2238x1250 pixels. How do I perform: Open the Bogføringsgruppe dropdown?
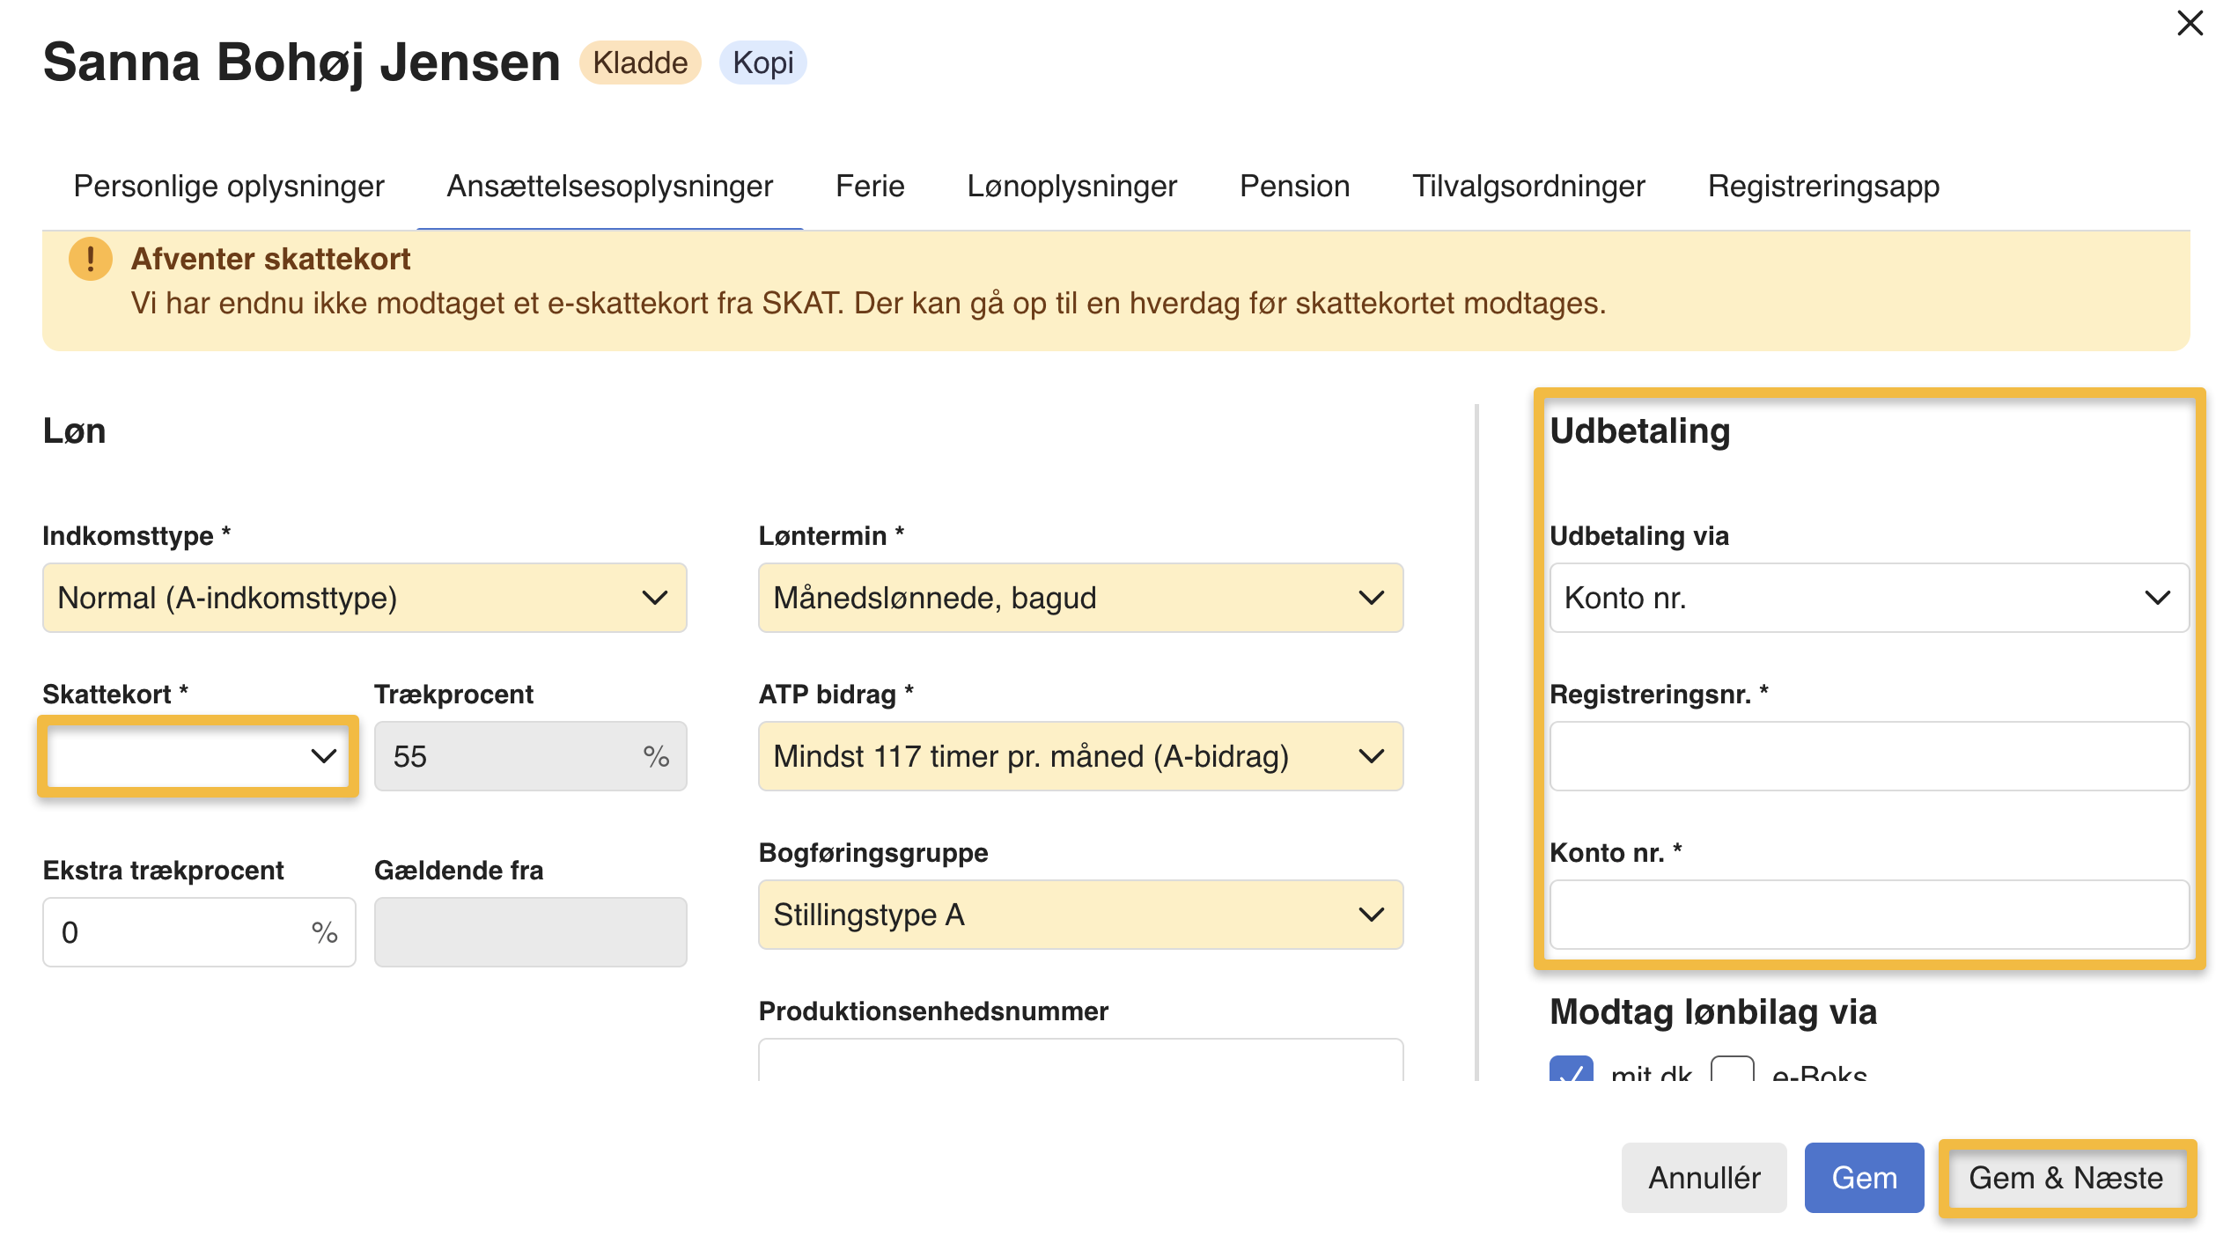tap(1080, 915)
